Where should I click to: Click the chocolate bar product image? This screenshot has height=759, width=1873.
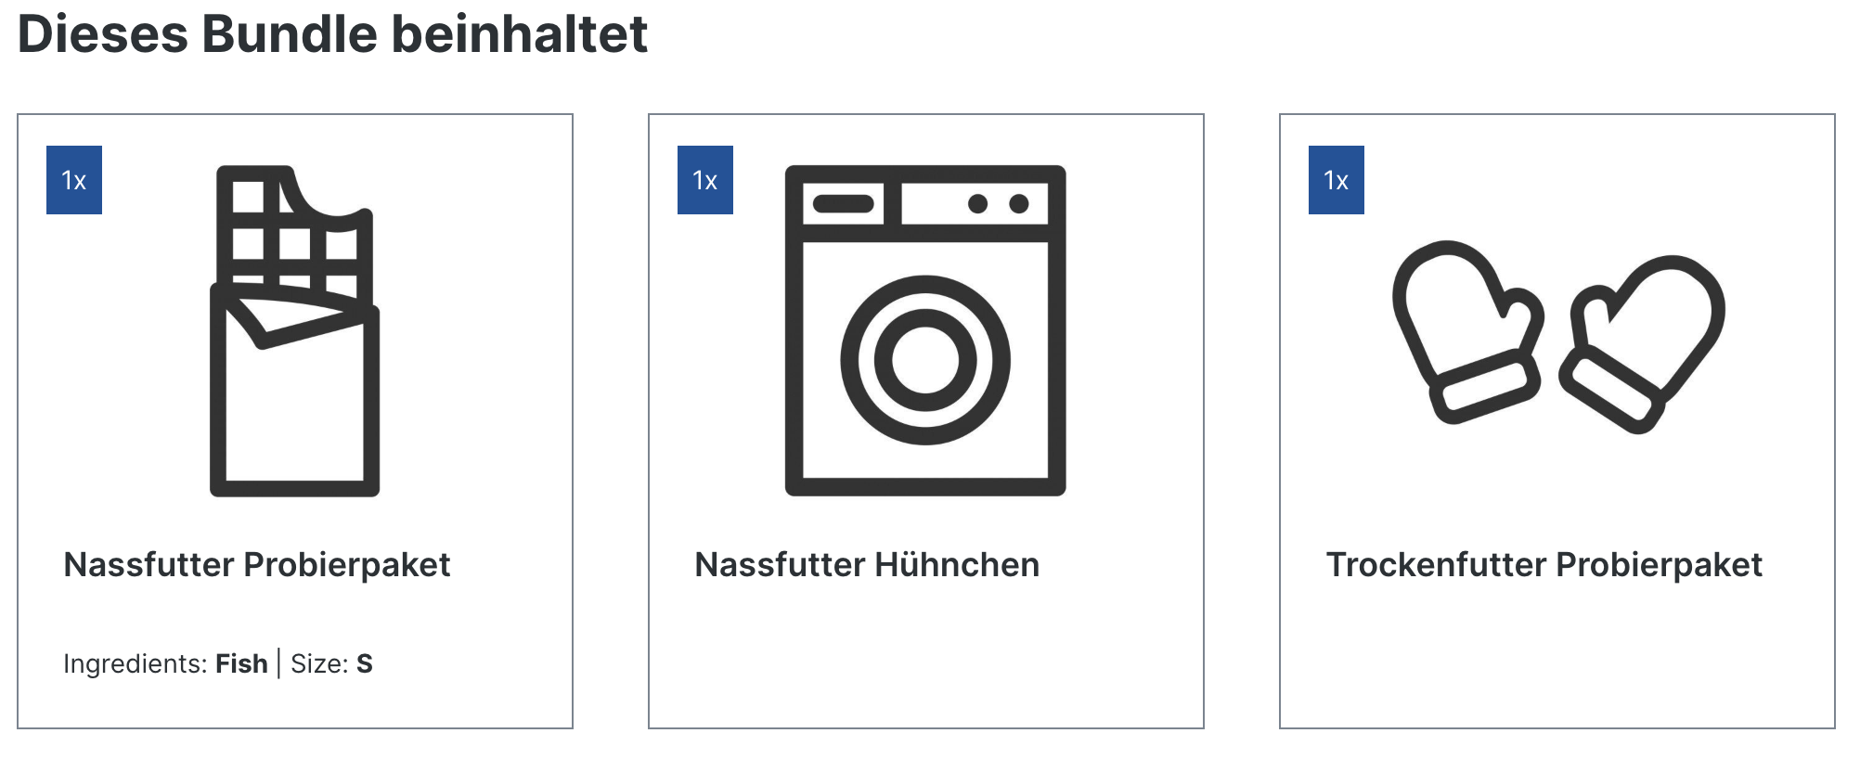pos(295,330)
